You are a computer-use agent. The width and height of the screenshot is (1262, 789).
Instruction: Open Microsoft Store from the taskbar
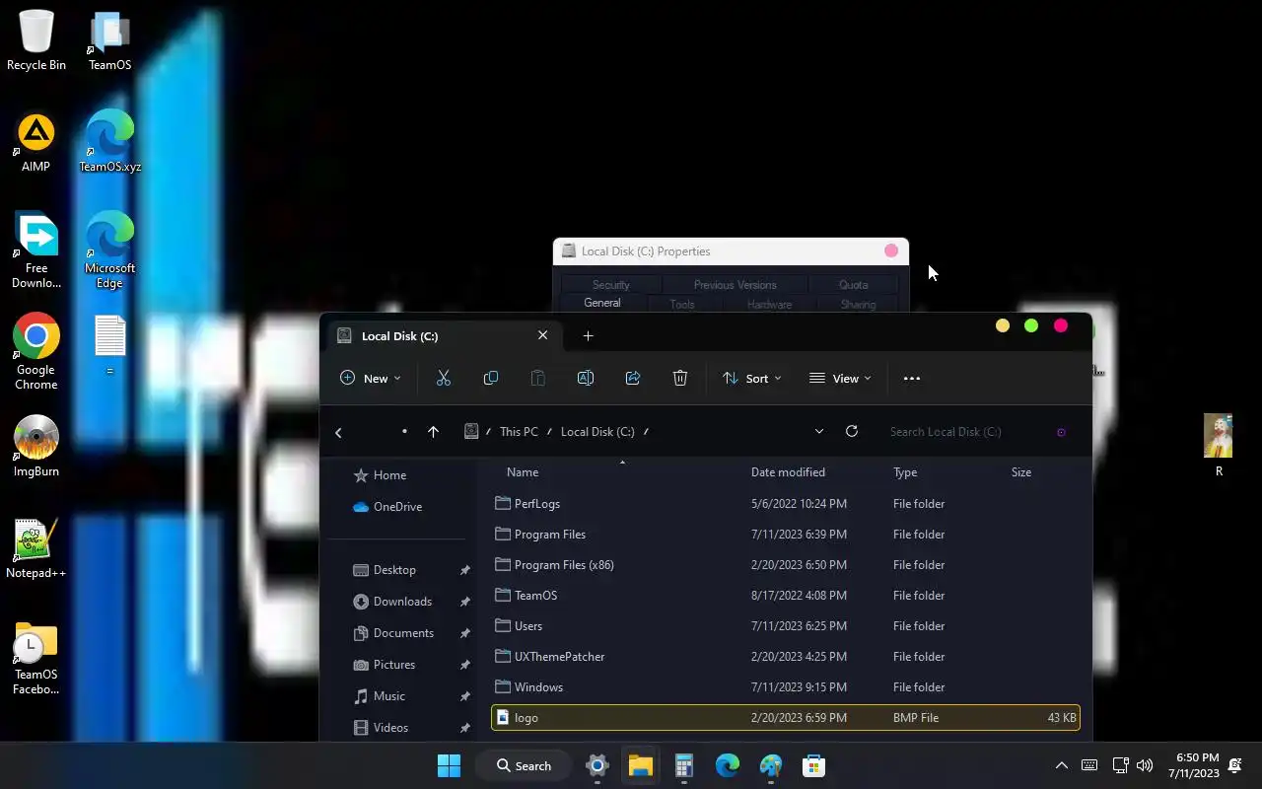pos(813,765)
